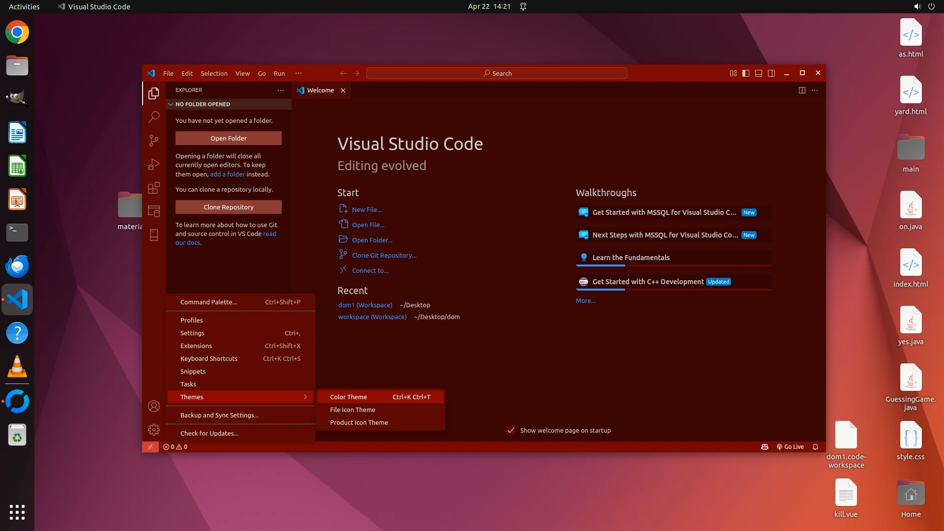Split the editor right icon

pyautogui.click(x=802, y=90)
